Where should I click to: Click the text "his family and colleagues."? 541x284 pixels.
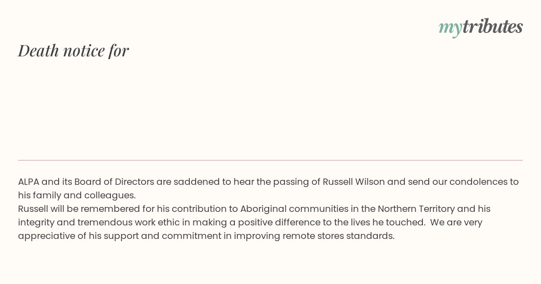click(x=77, y=195)
